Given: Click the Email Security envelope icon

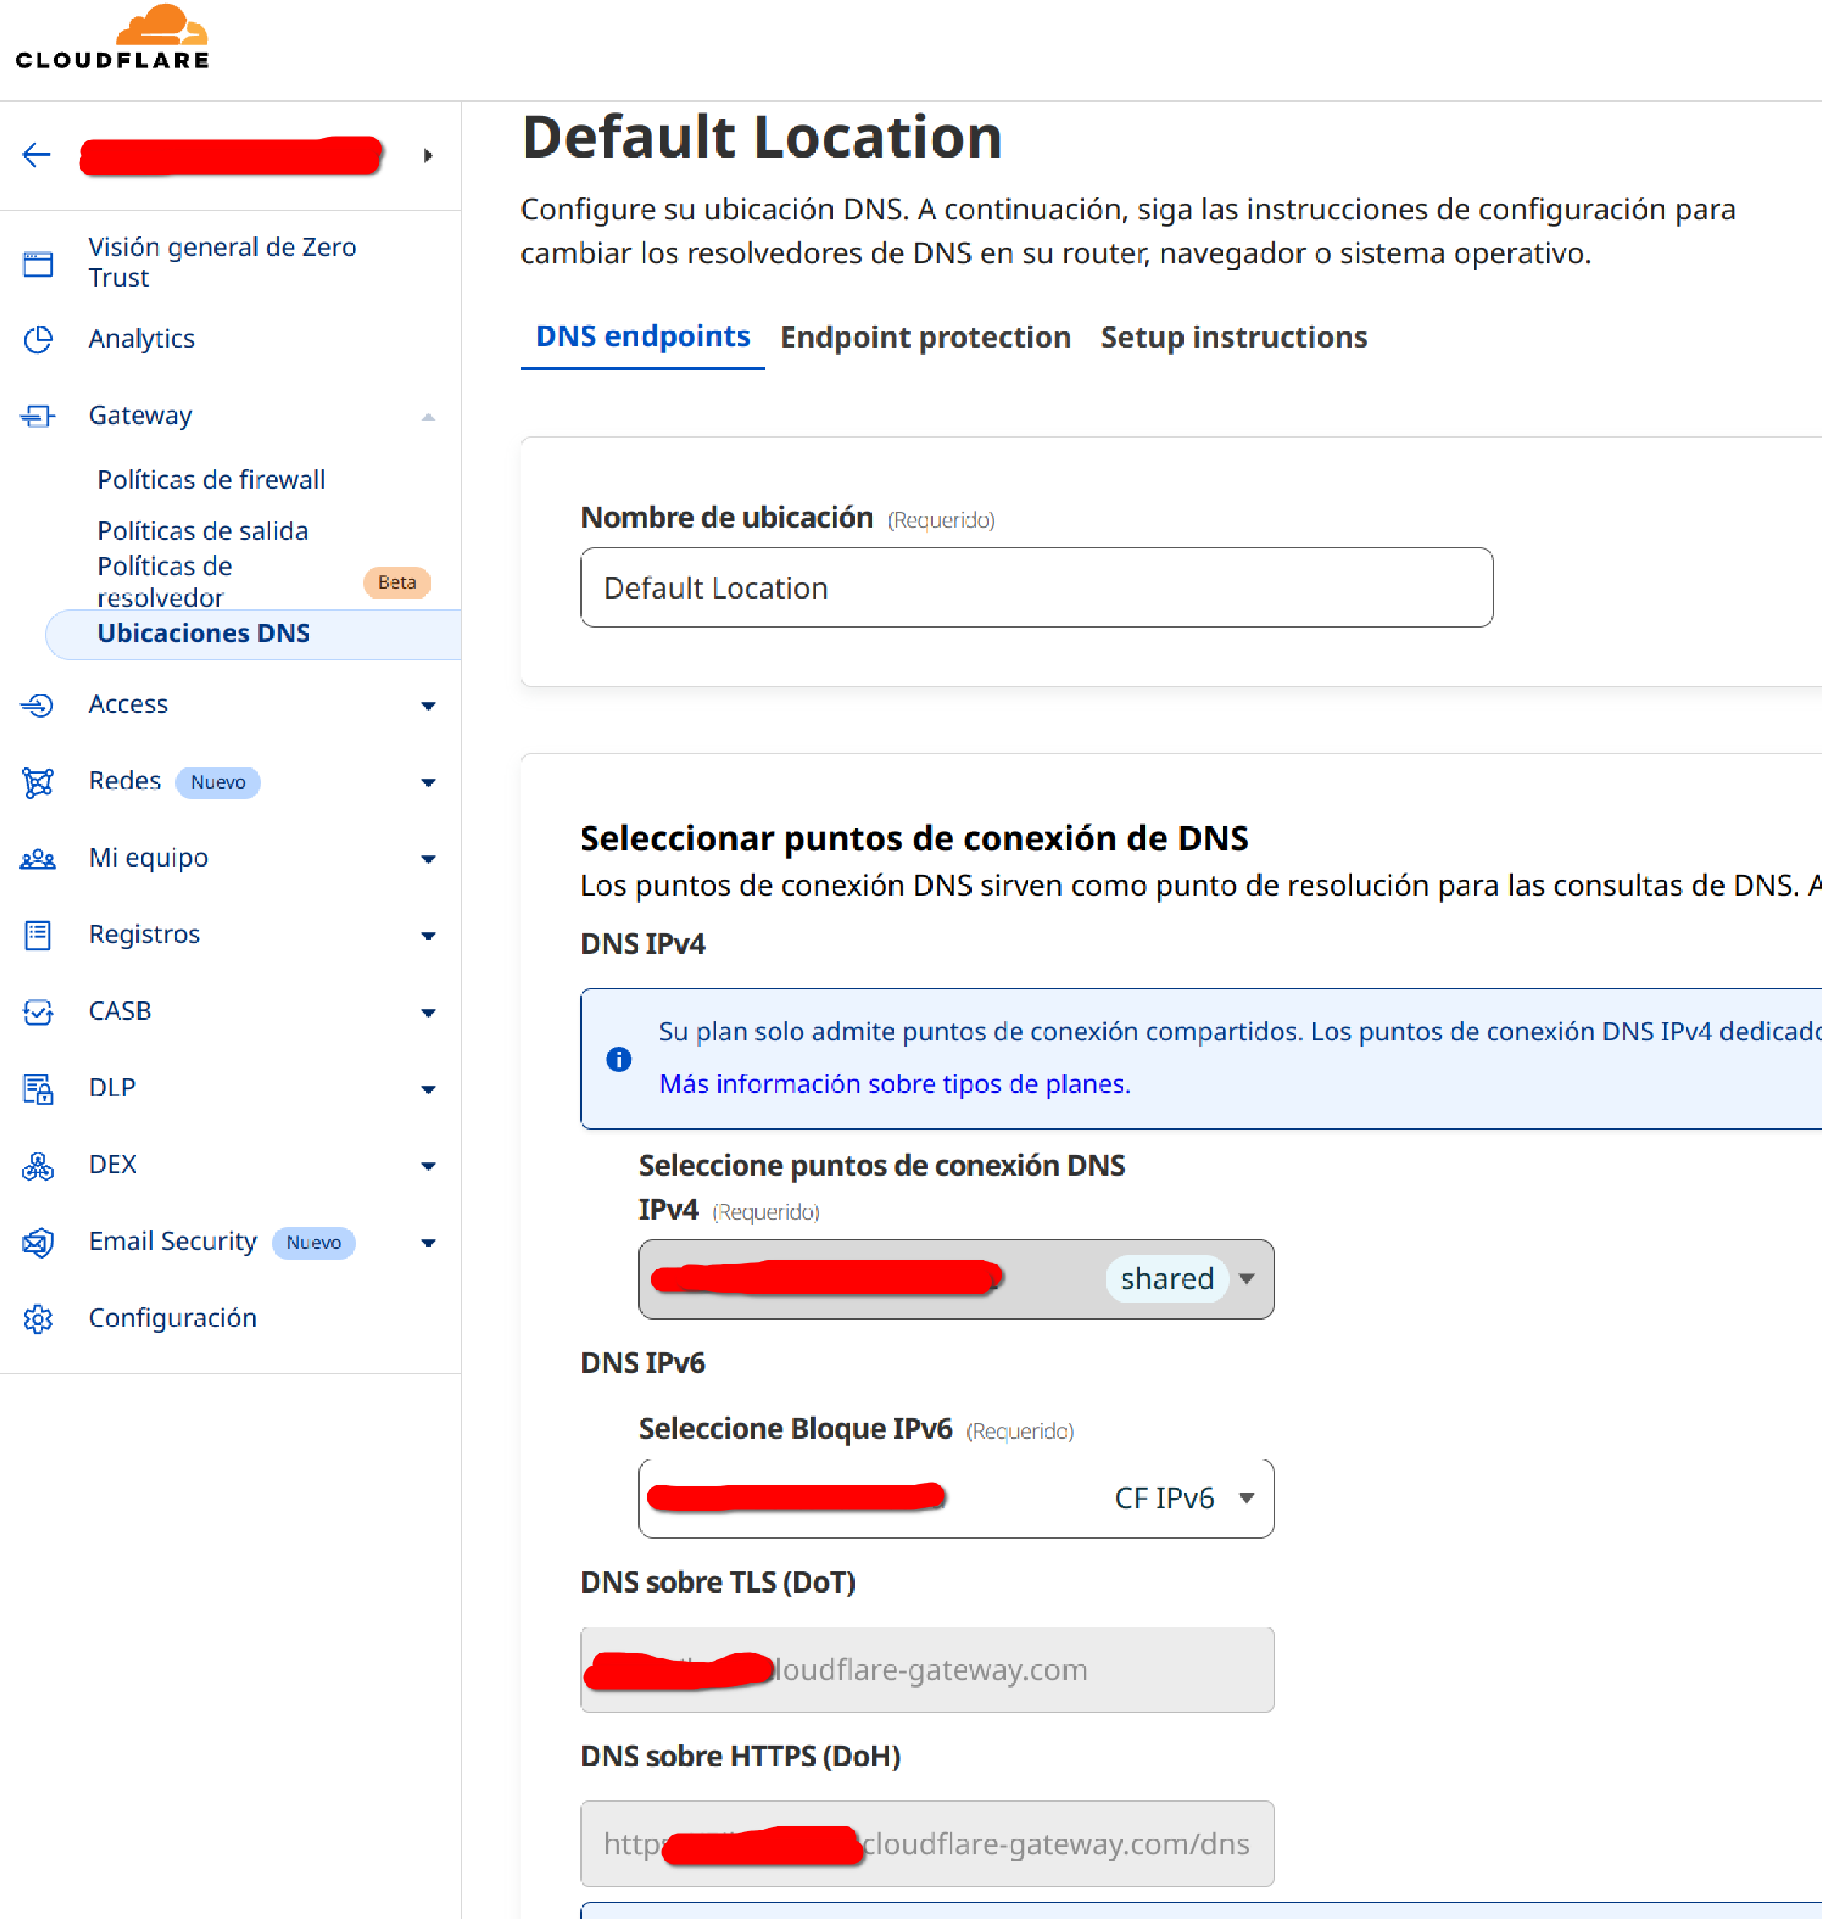Looking at the screenshot, I should click(x=38, y=1242).
